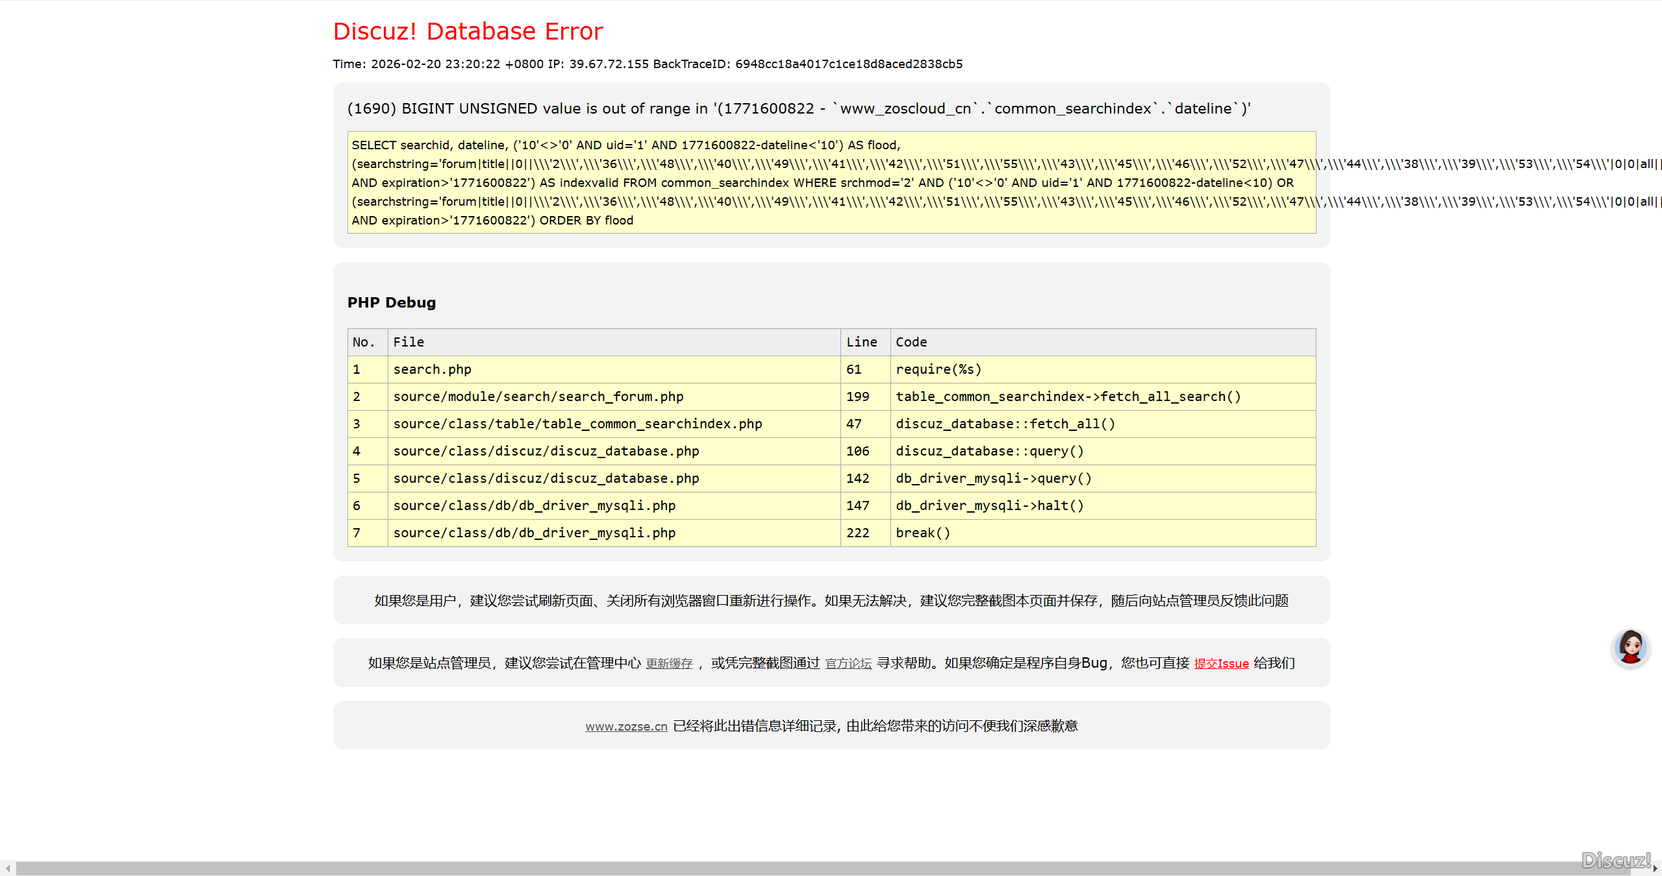Click the Line column header
1662x876 pixels.
(x=861, y=342)
